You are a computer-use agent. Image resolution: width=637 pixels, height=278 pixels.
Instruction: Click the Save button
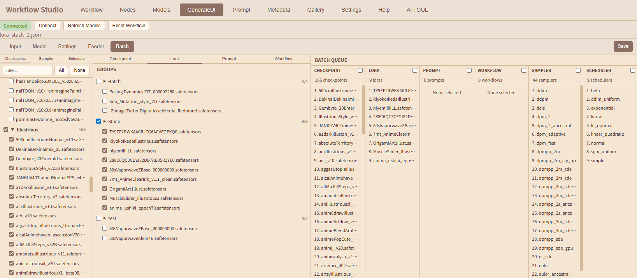click(623, 46)
